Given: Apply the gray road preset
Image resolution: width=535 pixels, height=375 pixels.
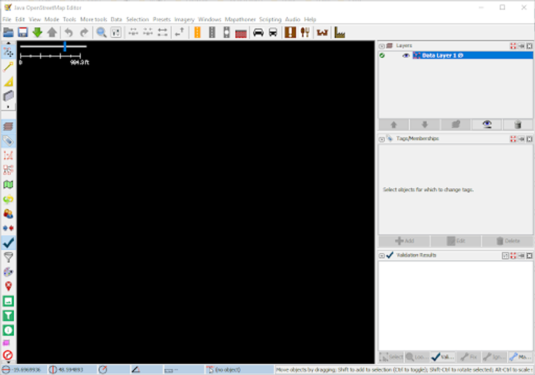Looking at the screenshot, I should pos(212,33).
